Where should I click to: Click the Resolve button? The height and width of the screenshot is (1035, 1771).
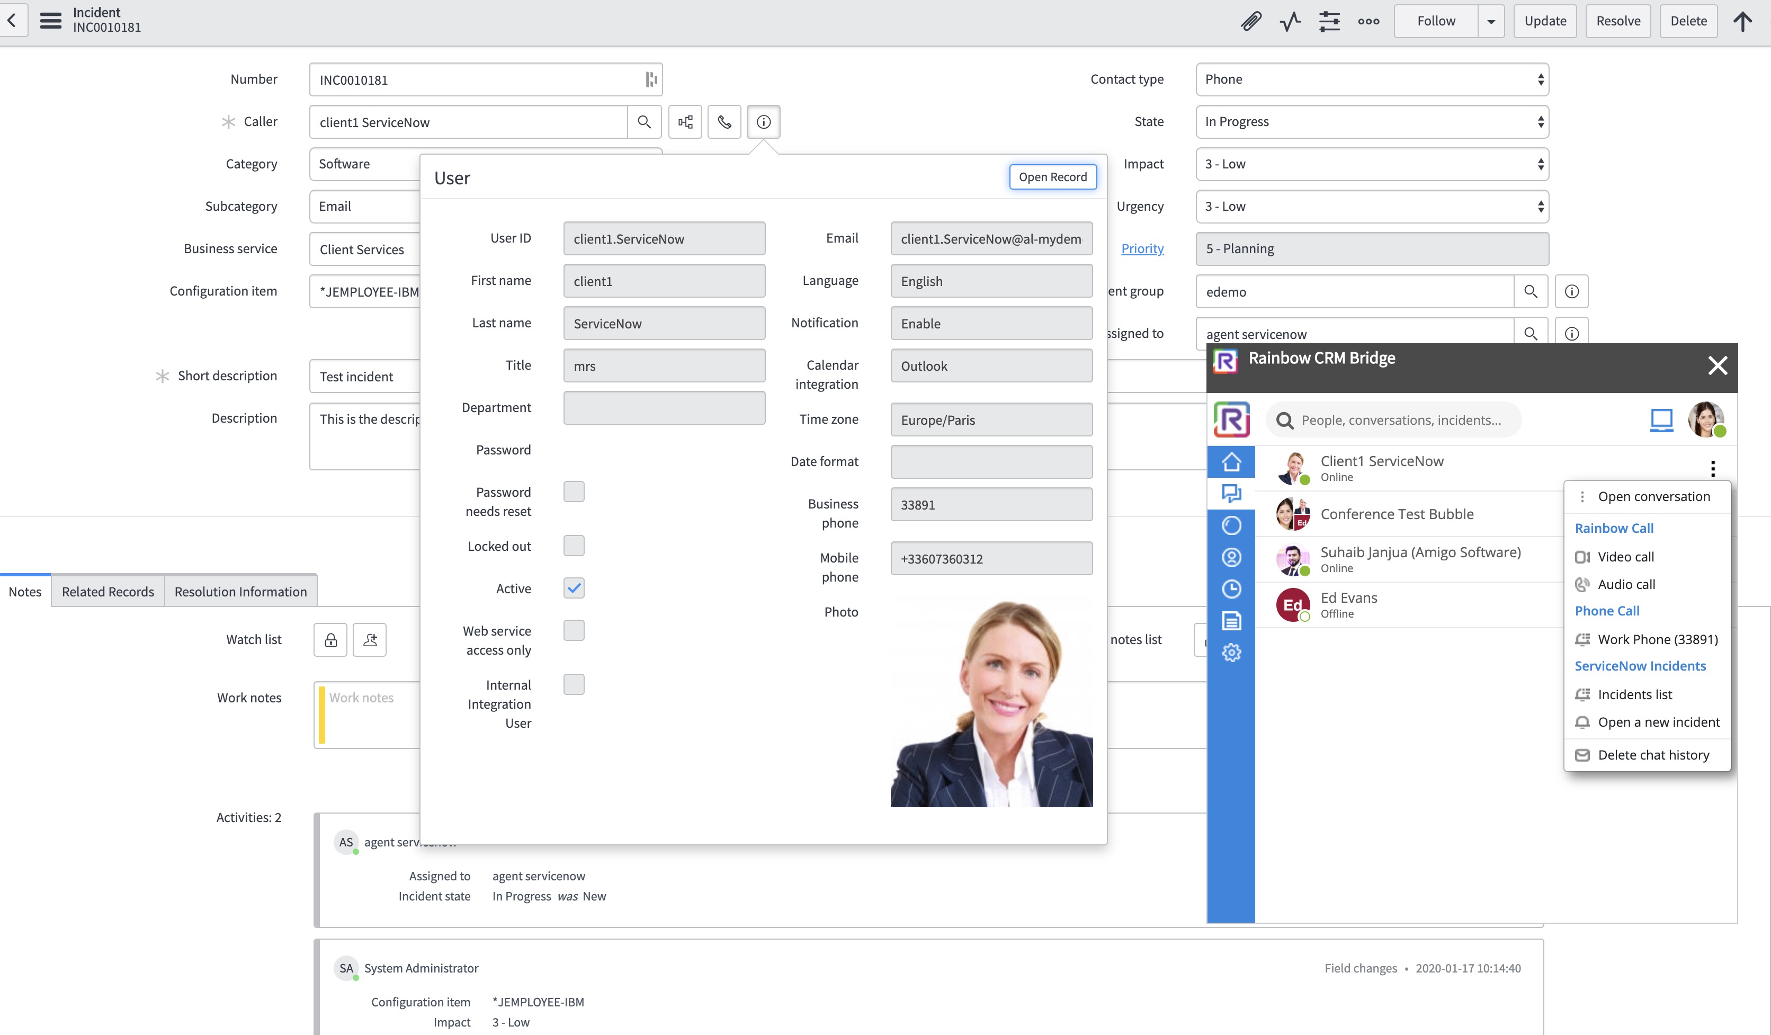(x=1618, y=21)
